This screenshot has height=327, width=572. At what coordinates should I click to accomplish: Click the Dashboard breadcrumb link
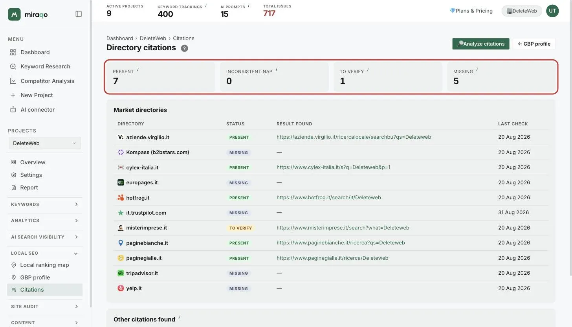(x=120, y=38)
